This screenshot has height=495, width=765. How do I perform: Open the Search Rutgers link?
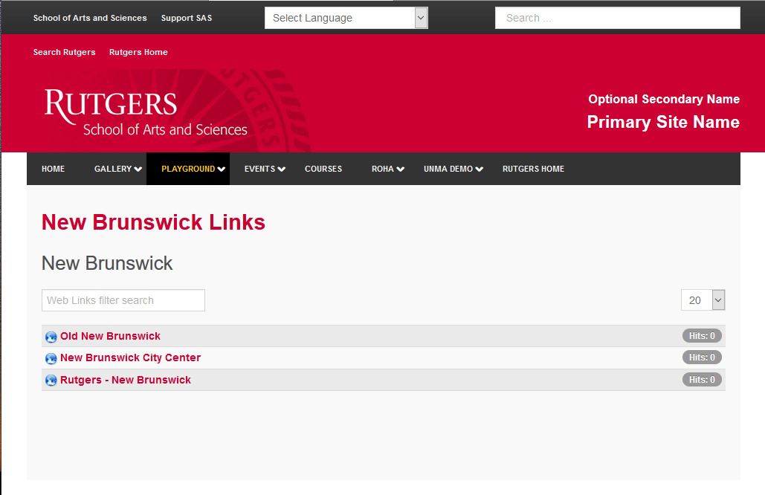tap(65, 52)
